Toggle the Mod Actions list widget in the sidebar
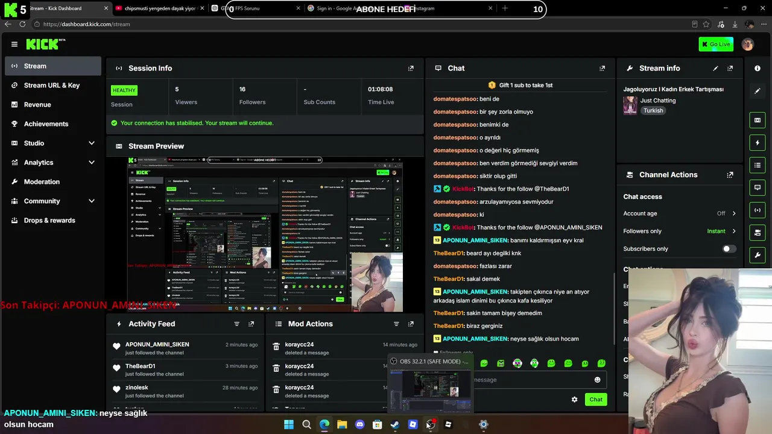The height and width of the screenshot is (434, 772). (758, 165)
